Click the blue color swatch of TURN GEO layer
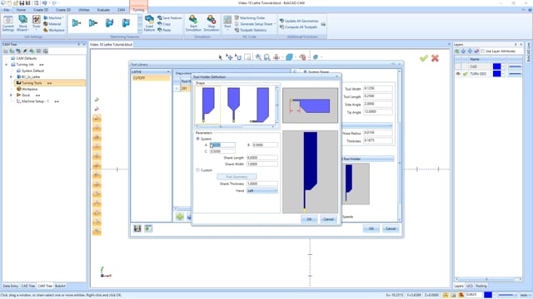The width and height of the screenshot is (533, 299). [x=496, y=74]
